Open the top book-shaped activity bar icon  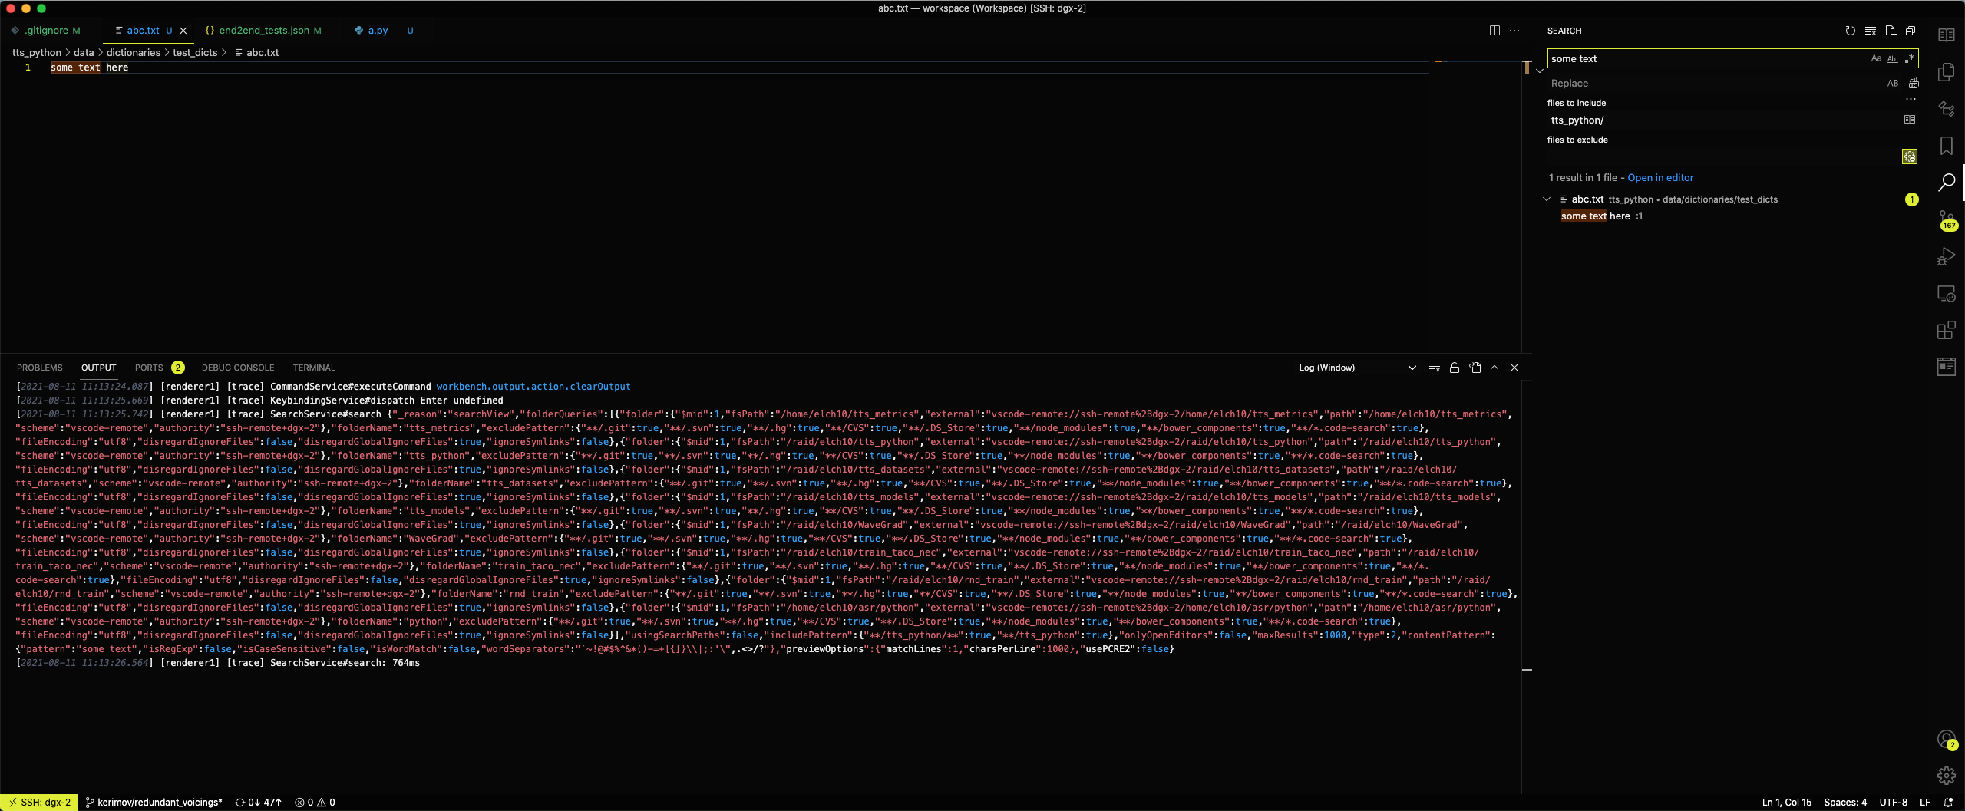pyautogui.click(x=1947, y=35)
